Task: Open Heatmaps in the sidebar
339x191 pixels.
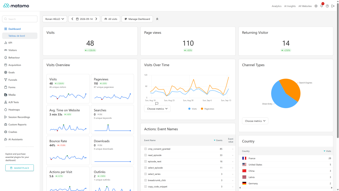Action: 14,109
